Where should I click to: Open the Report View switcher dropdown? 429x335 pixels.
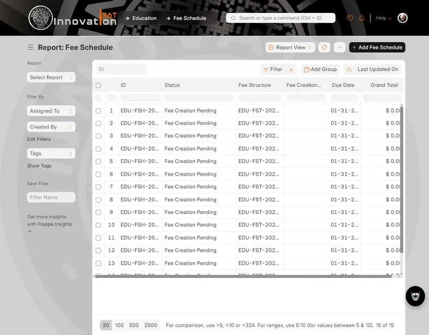point(290,47)
